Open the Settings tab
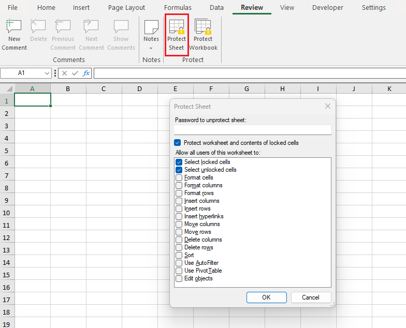 click(x=374, y=7)
